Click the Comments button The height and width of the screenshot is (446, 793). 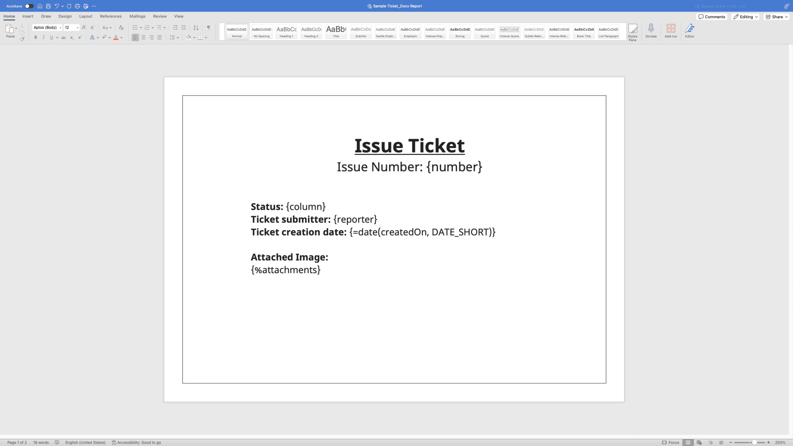(712, 17)
